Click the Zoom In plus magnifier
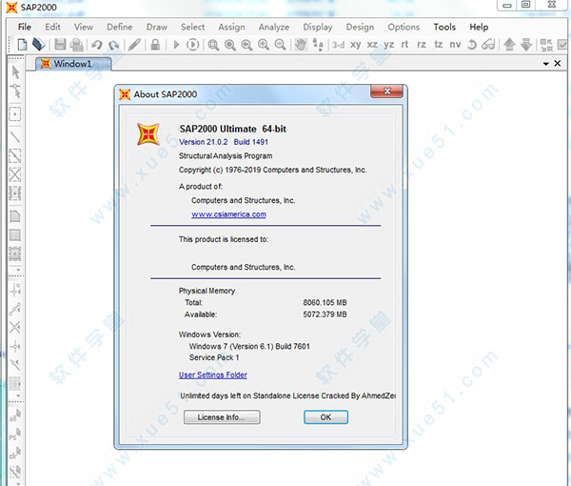Viewport: 571px width, 486px height. tap(264, 45)
